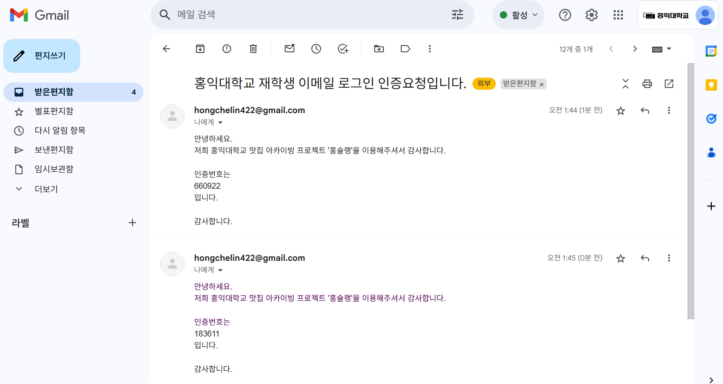Image resolution: width=723 pixels, height=384 pixels.
Task: Open more options for 1:44 message
Action: pos(669,110)
